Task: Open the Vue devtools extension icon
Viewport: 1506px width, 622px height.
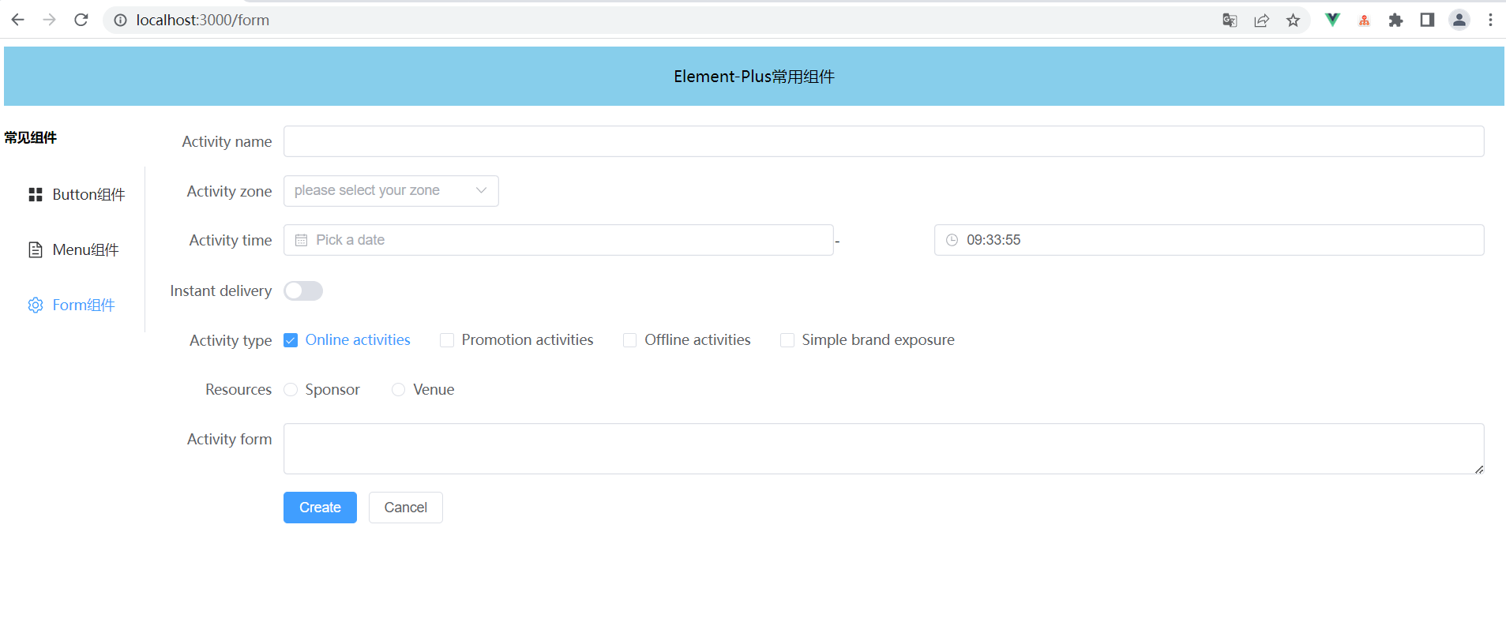Action: pos(1332,20)
